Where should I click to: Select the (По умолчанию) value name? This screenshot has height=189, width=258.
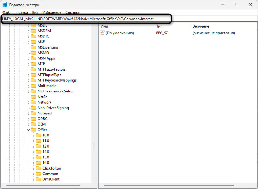tap(120, 33)
